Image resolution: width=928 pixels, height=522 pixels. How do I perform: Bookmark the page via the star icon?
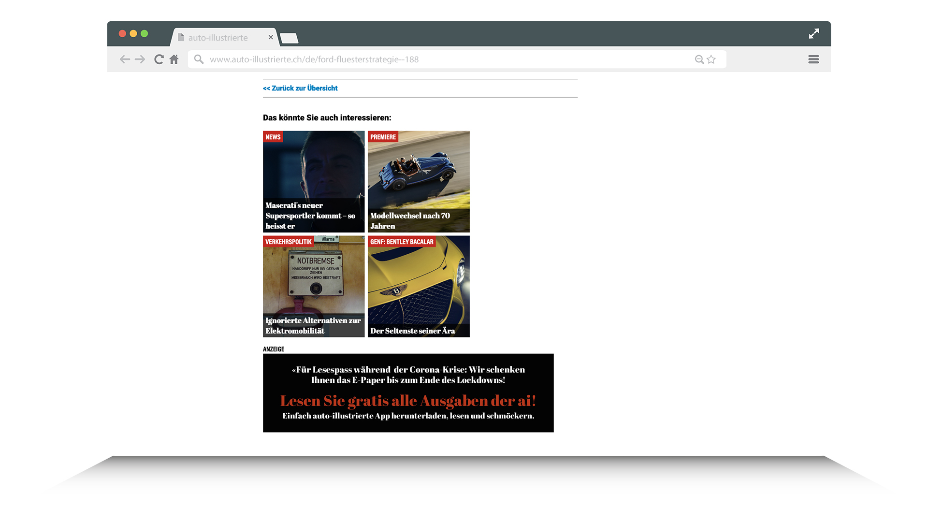pos(711,59)
